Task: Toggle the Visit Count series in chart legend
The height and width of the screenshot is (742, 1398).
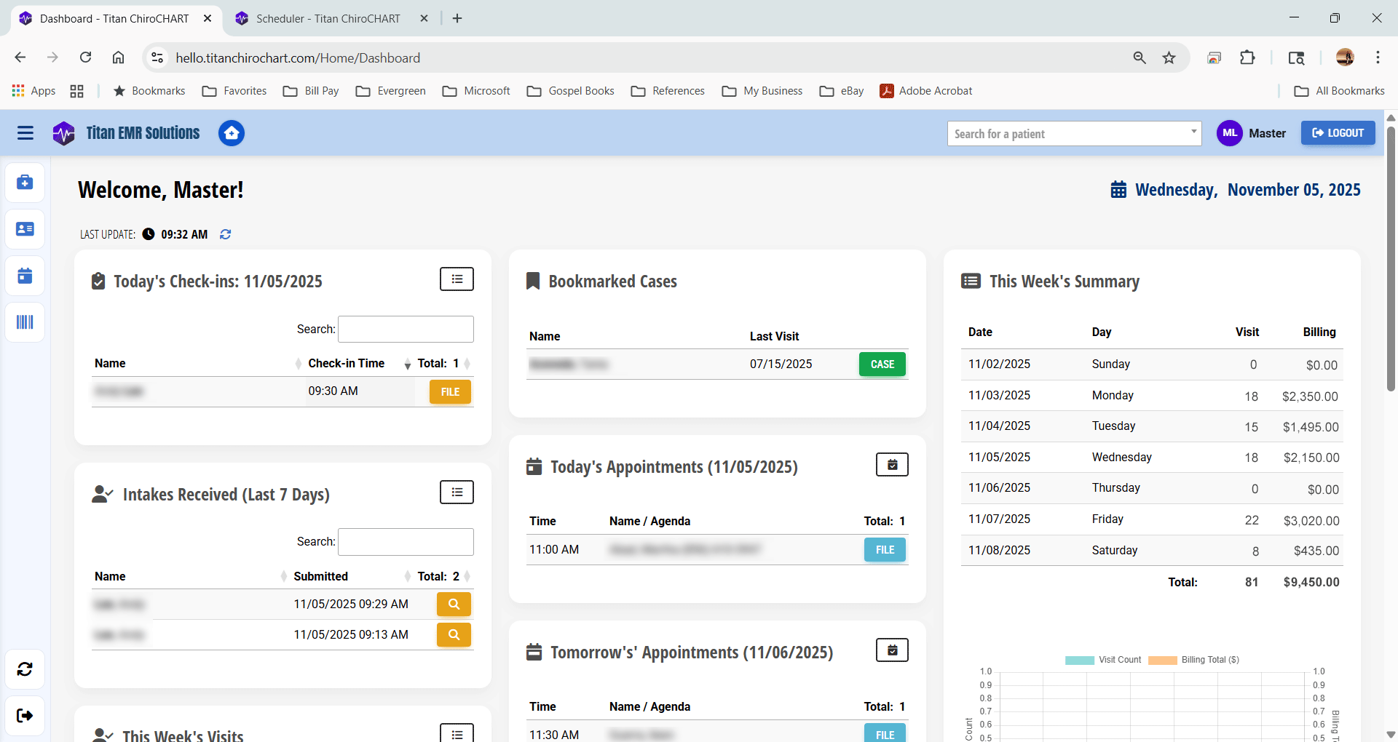Action: coord(1103,660)
